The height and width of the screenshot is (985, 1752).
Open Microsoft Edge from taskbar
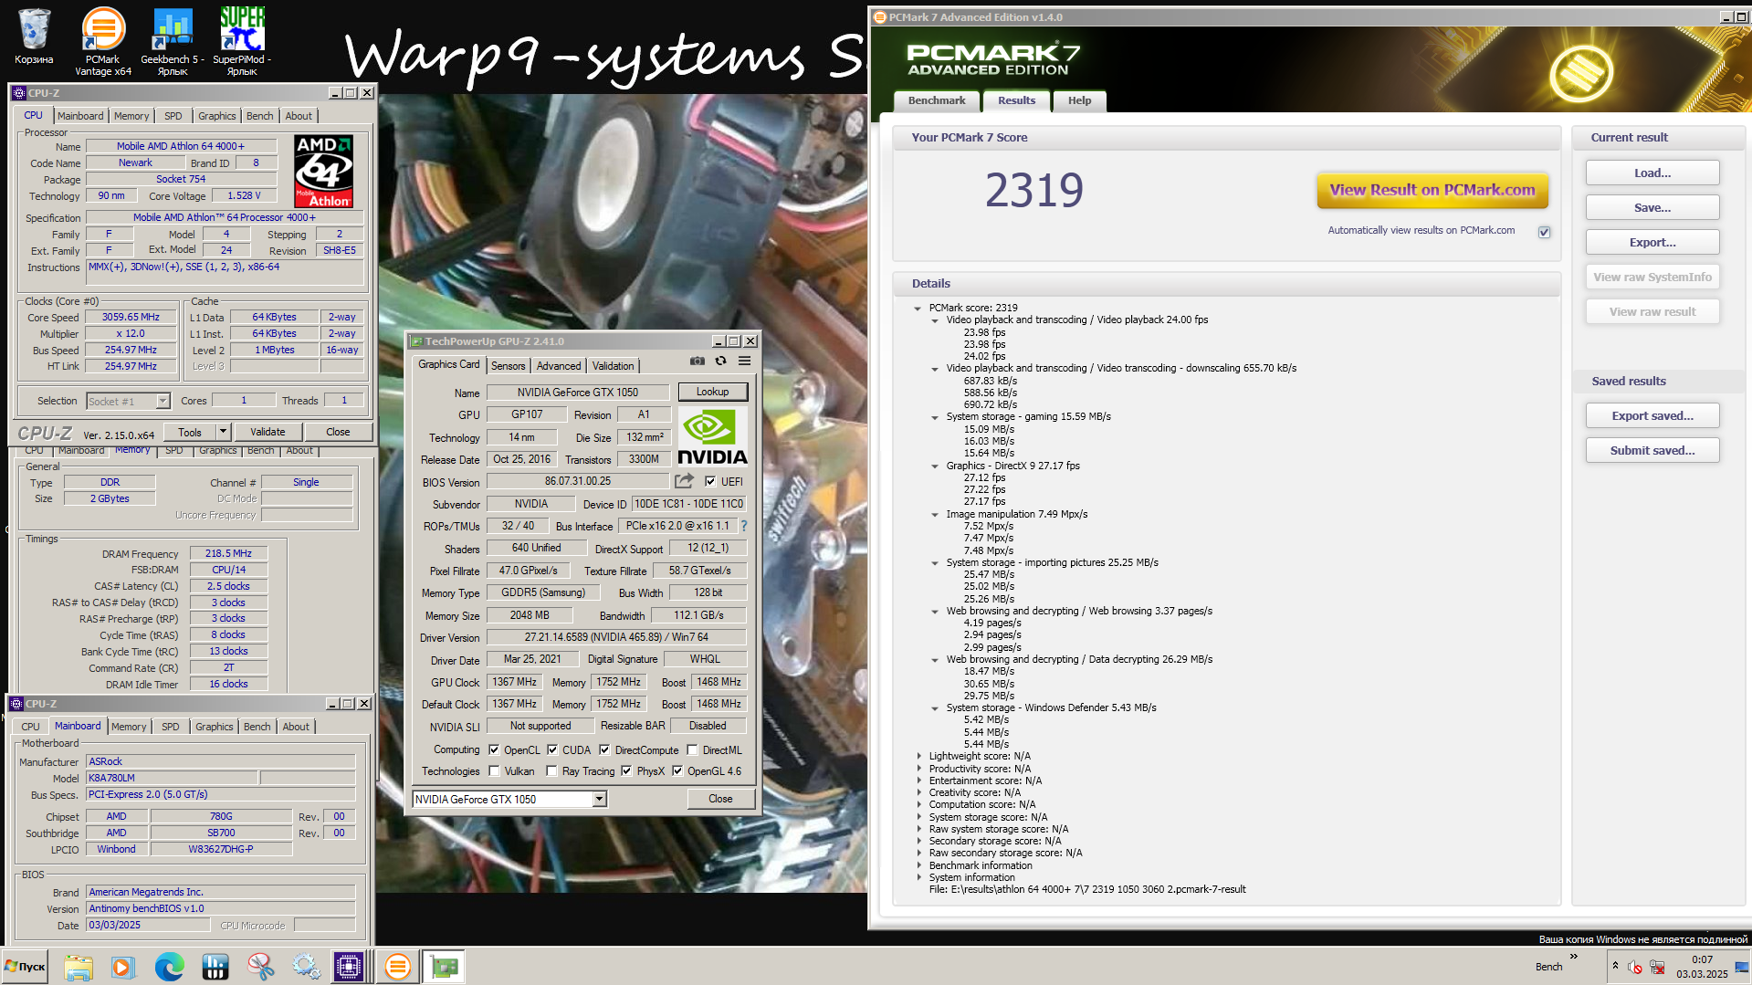(169, 967)
